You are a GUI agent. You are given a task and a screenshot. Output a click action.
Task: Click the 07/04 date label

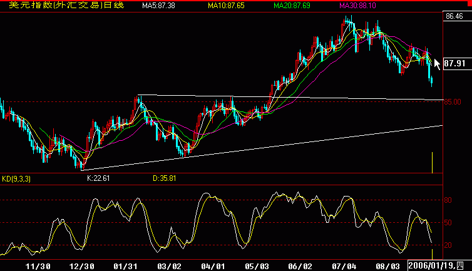point(344,267)
